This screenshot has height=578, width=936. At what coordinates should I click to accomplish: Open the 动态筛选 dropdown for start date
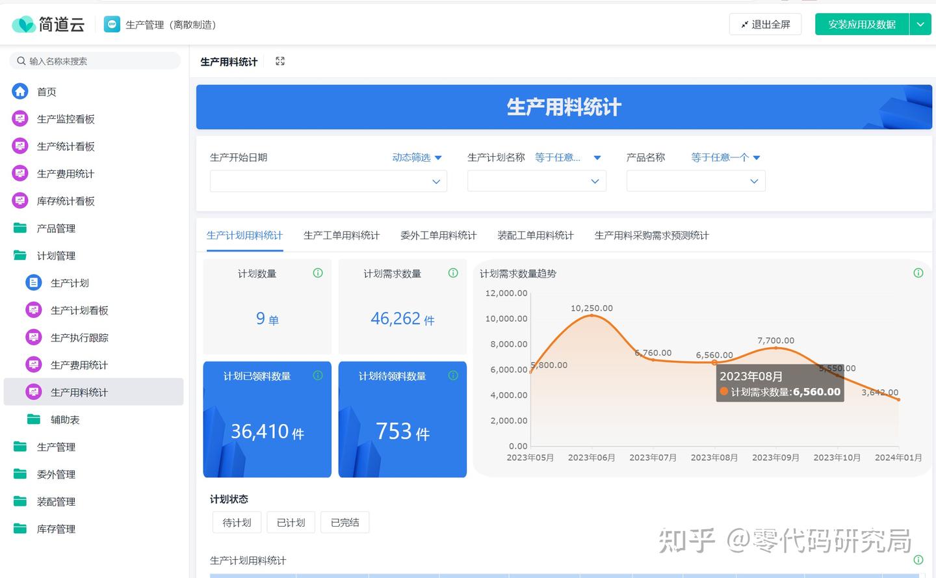tap(417, 157)
